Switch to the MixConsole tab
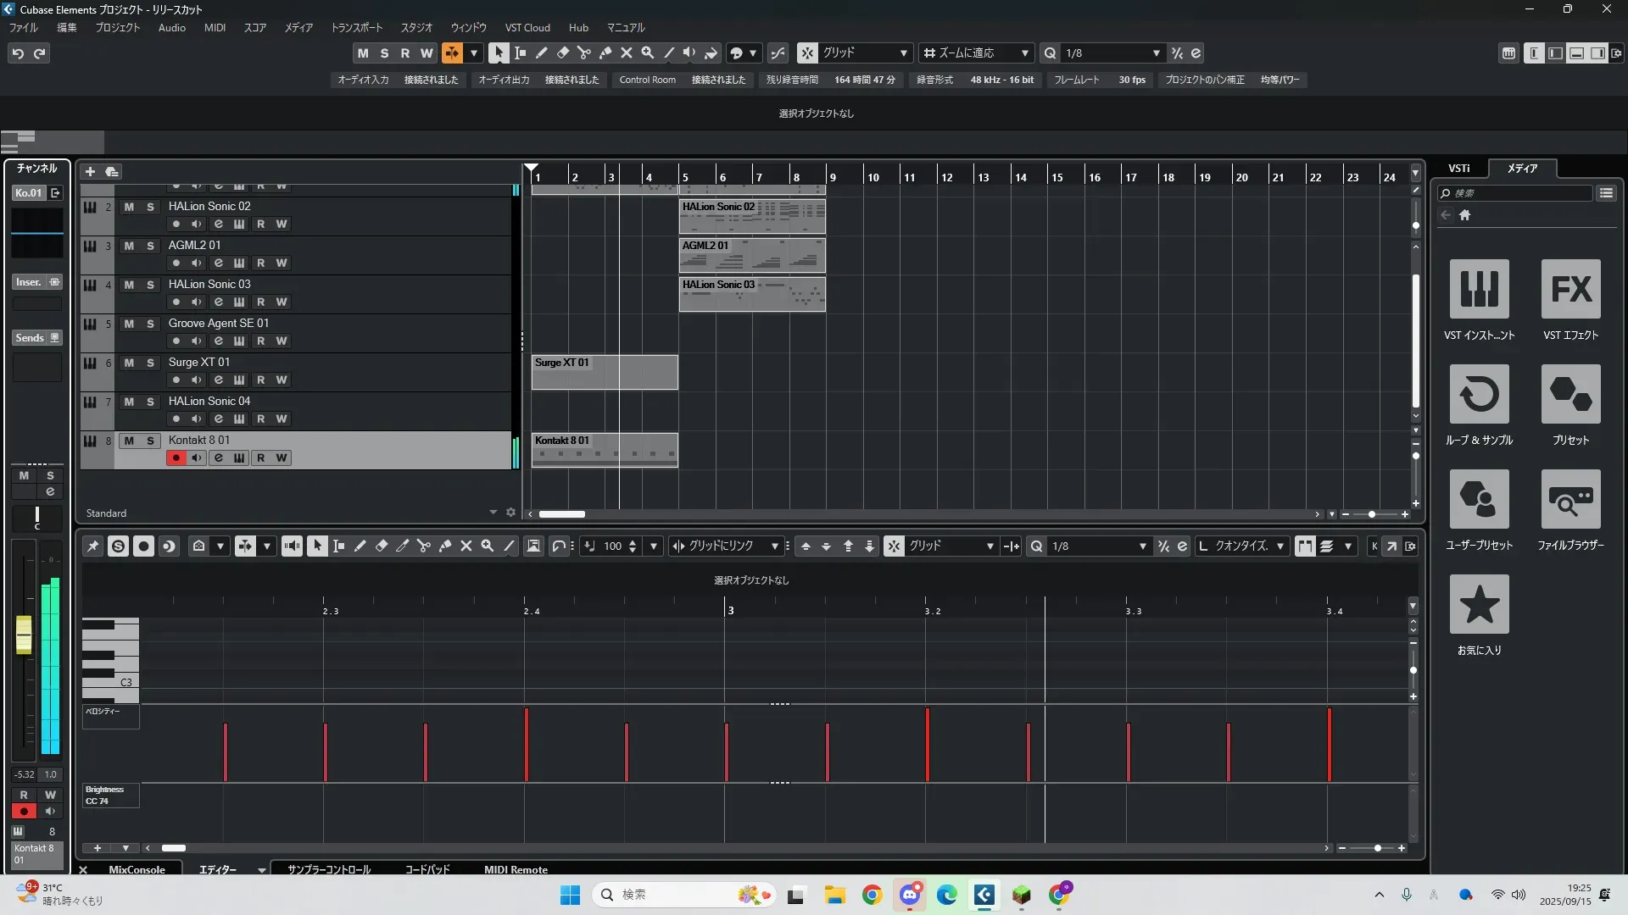This screenshot has width=1628, height=915. [x=137, y=869]
